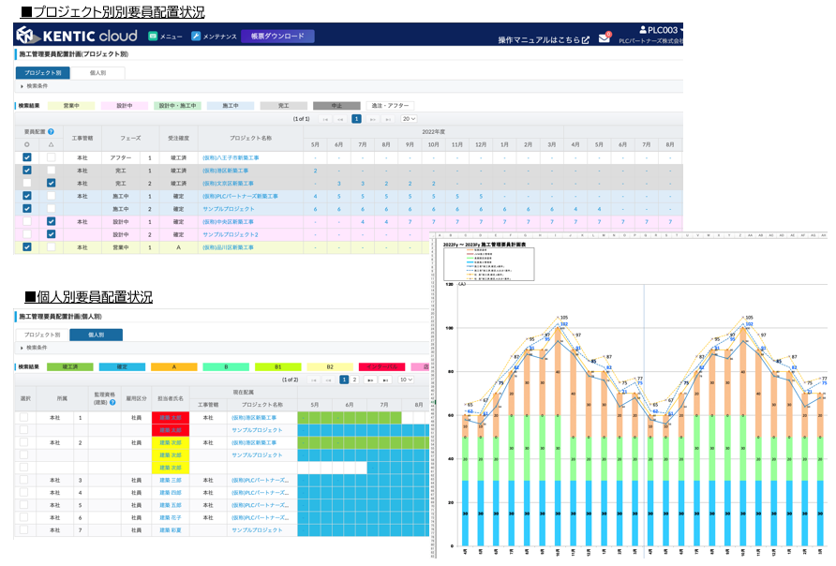836x566 pixels.
Task: Open rows-per-page dropdown showing 20
Action: pos(409,119)
